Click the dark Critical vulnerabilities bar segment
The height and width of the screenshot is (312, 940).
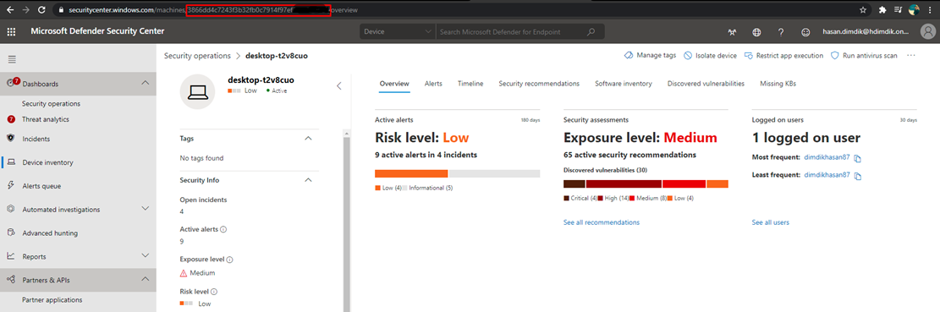574,183
